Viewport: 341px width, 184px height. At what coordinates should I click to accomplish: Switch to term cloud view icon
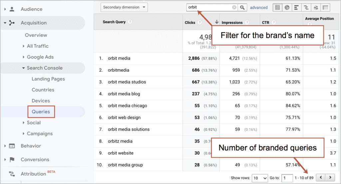point(316,7)
